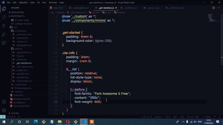Screen dimensions: 223x125
Task: Click the remote window indicator in status bar
Action: tap(3, 117)
